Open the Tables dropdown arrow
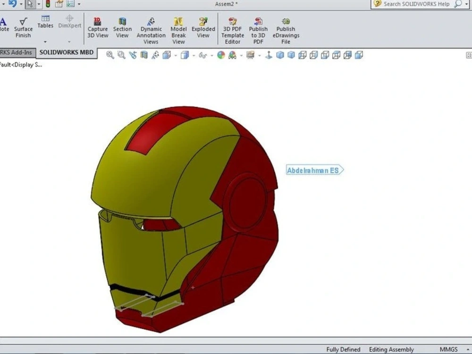 pos(45,42)
